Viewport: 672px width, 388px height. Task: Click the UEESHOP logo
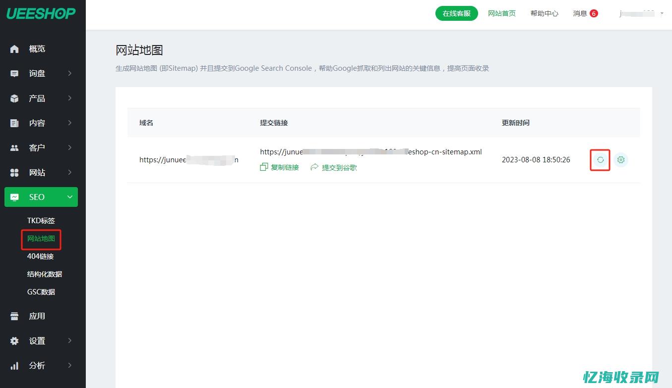41,13
